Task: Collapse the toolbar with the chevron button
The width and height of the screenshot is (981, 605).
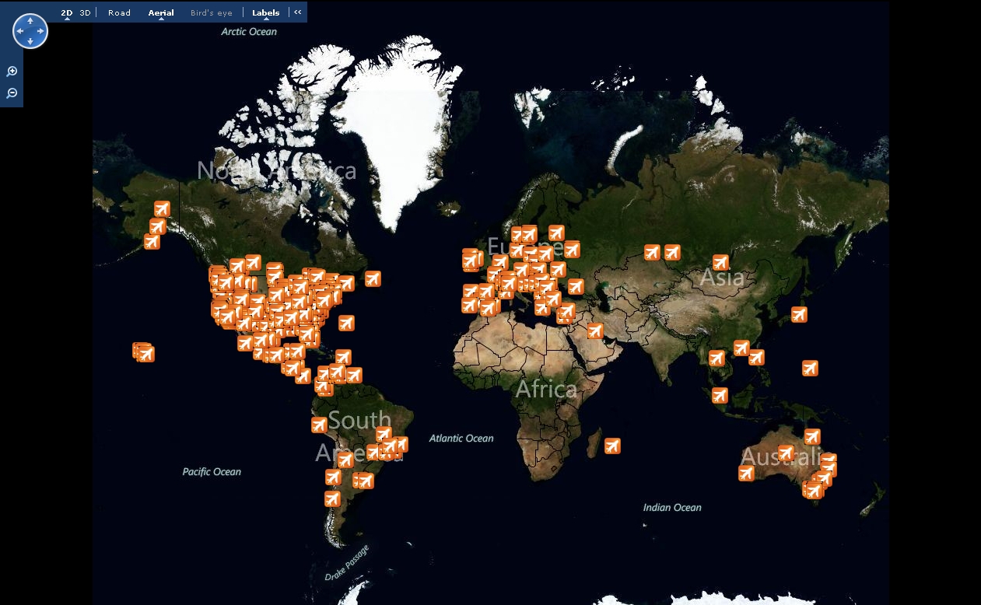Action: click(297, 12)
